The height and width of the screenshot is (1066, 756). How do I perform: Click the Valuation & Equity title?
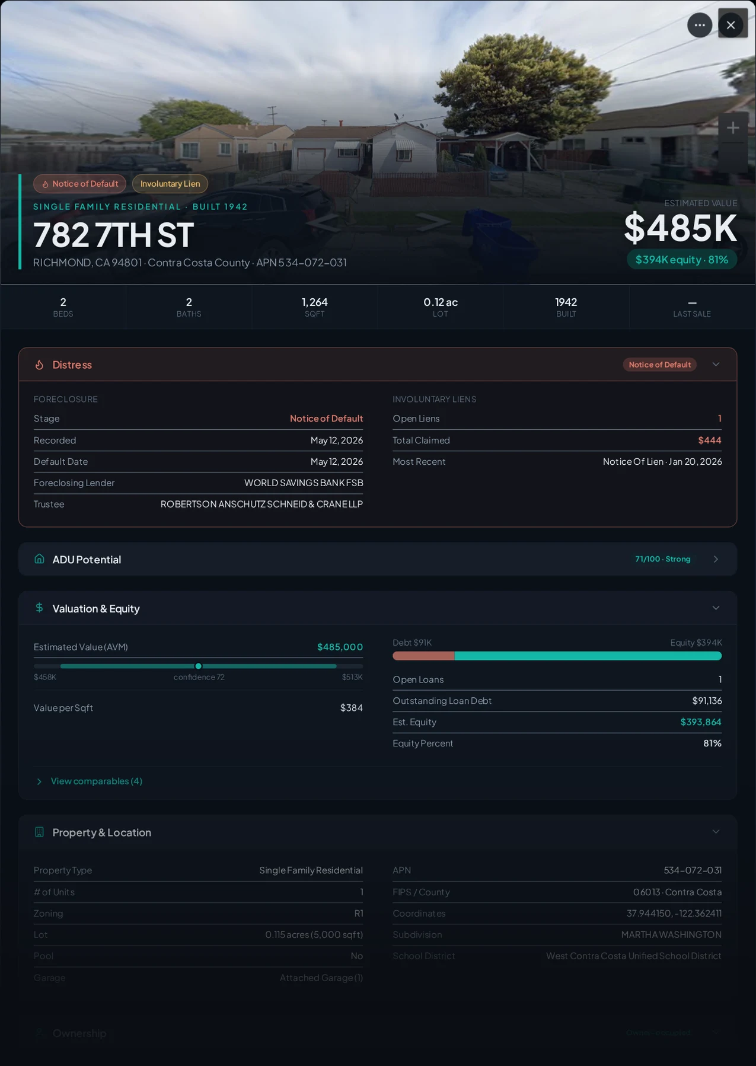[x=96, y=608]
